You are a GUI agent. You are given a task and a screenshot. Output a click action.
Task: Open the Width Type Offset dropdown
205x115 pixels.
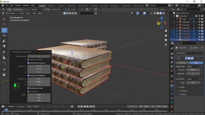[x=193, y=66]
